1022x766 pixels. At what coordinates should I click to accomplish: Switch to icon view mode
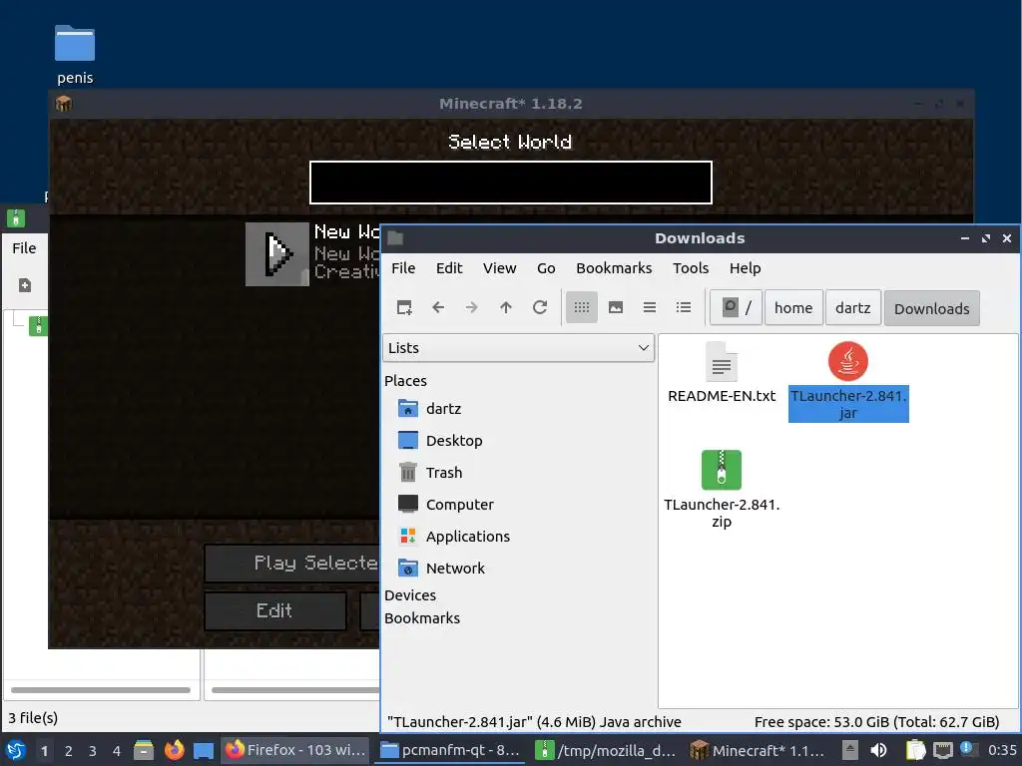pyautogui.click(x=582, y=307)
